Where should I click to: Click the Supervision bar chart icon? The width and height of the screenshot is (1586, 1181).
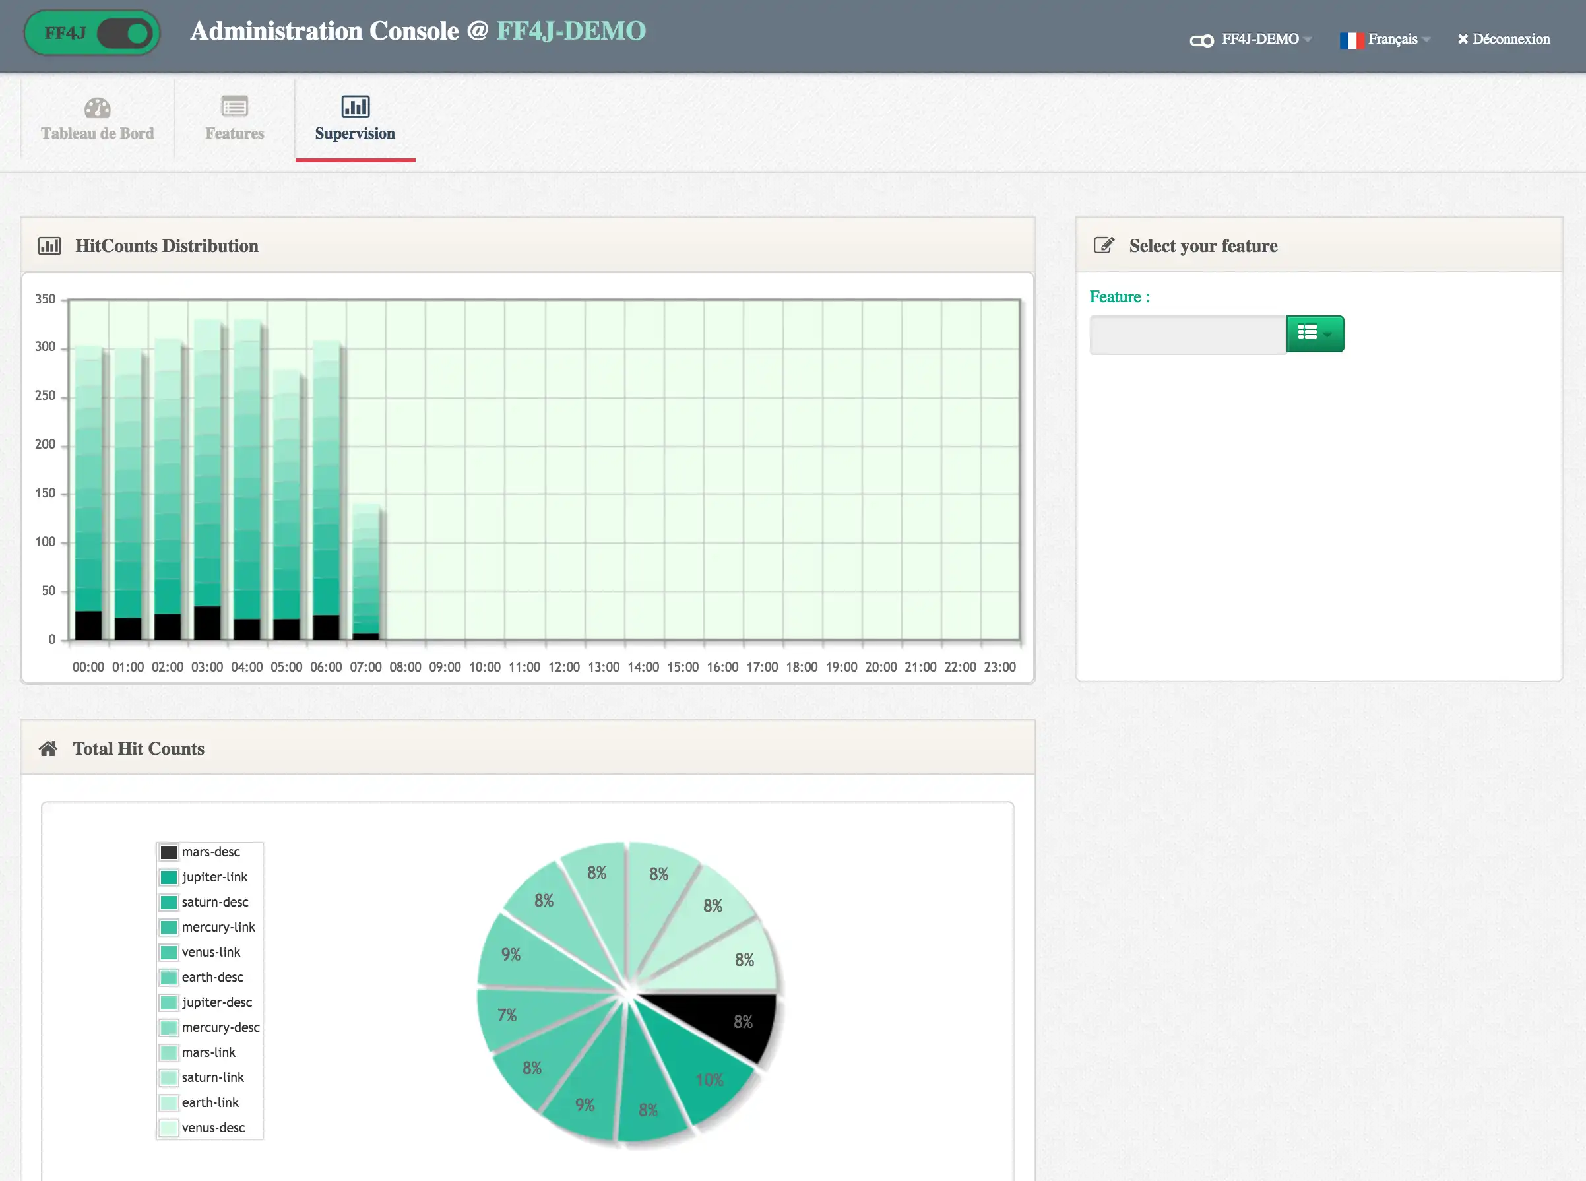coord(355,106)
